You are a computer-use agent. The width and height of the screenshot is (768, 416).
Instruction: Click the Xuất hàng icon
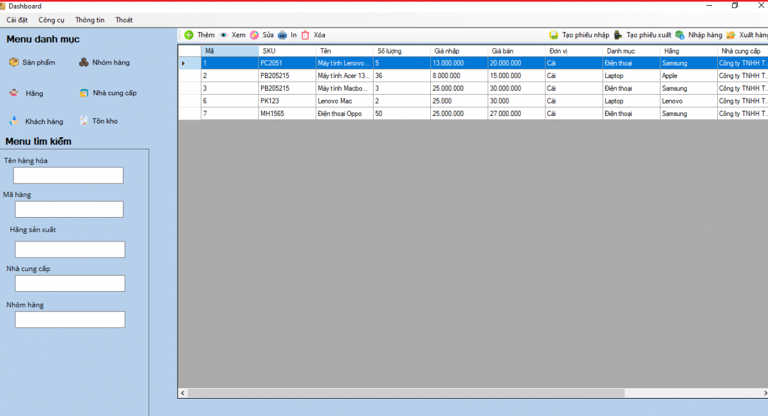[x=731, y=35]
